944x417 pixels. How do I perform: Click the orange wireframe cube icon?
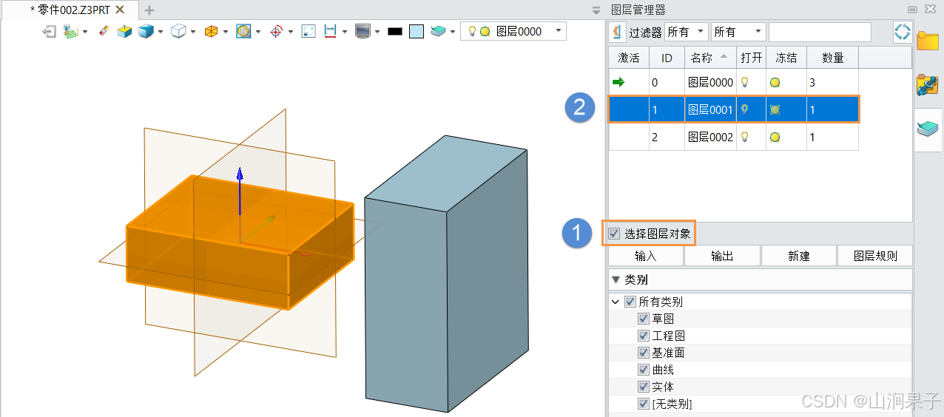click(211, 32)
